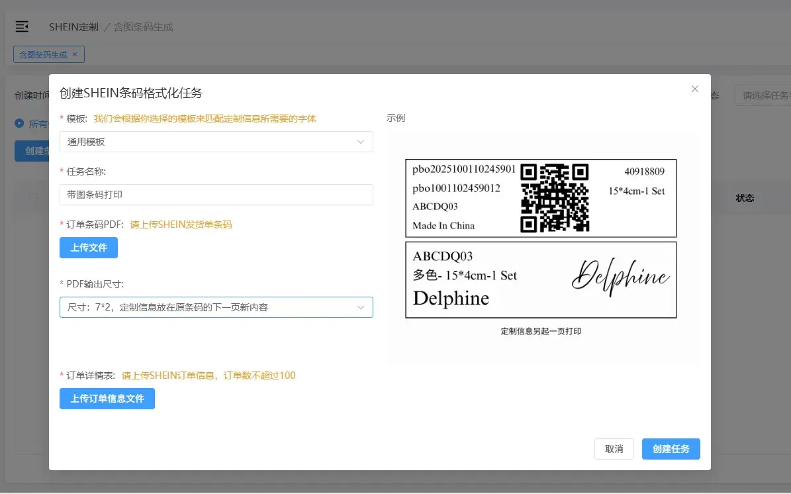The height and width of the screenshot is (494, 791).
Task: Click 含图条码生成 breadcrumb text
Action: click(143, 26)
